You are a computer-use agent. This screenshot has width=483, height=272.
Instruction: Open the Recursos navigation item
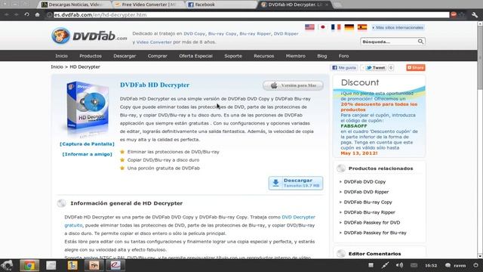point(263,56)
